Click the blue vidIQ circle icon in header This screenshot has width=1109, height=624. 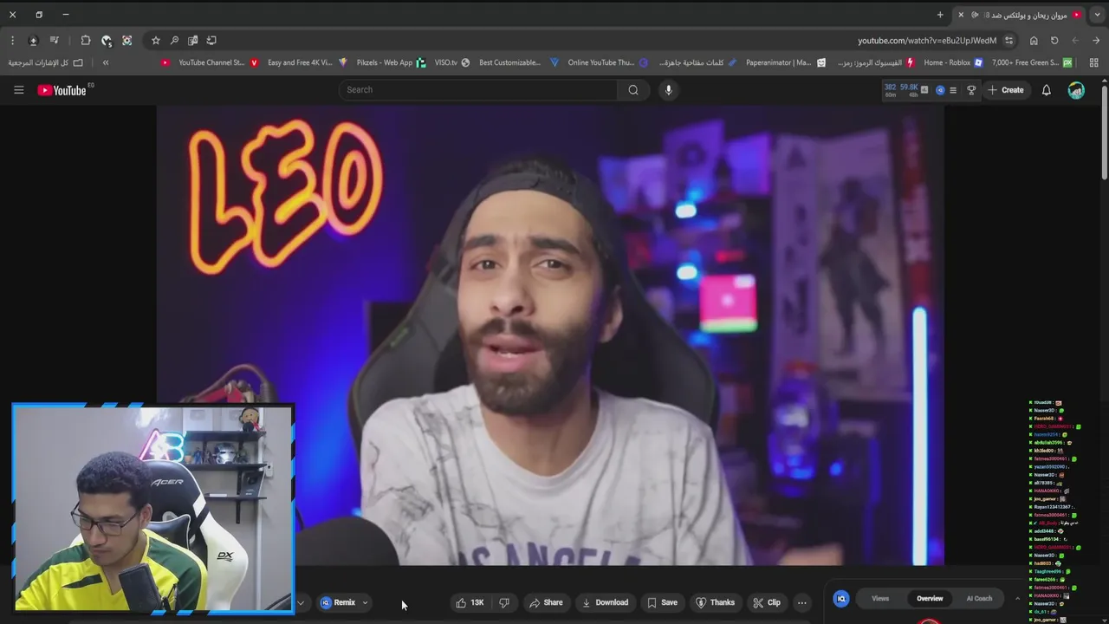[940, 90]
